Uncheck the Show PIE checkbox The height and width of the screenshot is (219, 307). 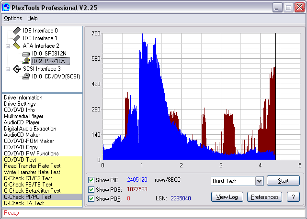(91, 180)
